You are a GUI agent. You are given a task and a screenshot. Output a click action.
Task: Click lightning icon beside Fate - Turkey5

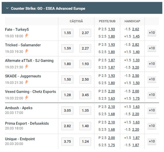pos(27,36)
